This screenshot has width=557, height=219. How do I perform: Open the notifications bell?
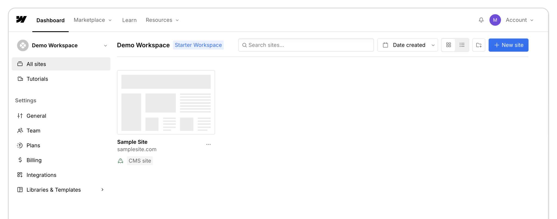click(481, 20)
